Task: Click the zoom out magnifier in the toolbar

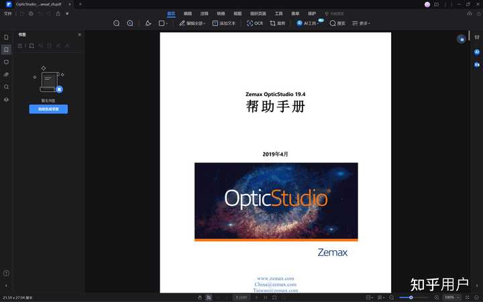Action: tap(117, 23)
